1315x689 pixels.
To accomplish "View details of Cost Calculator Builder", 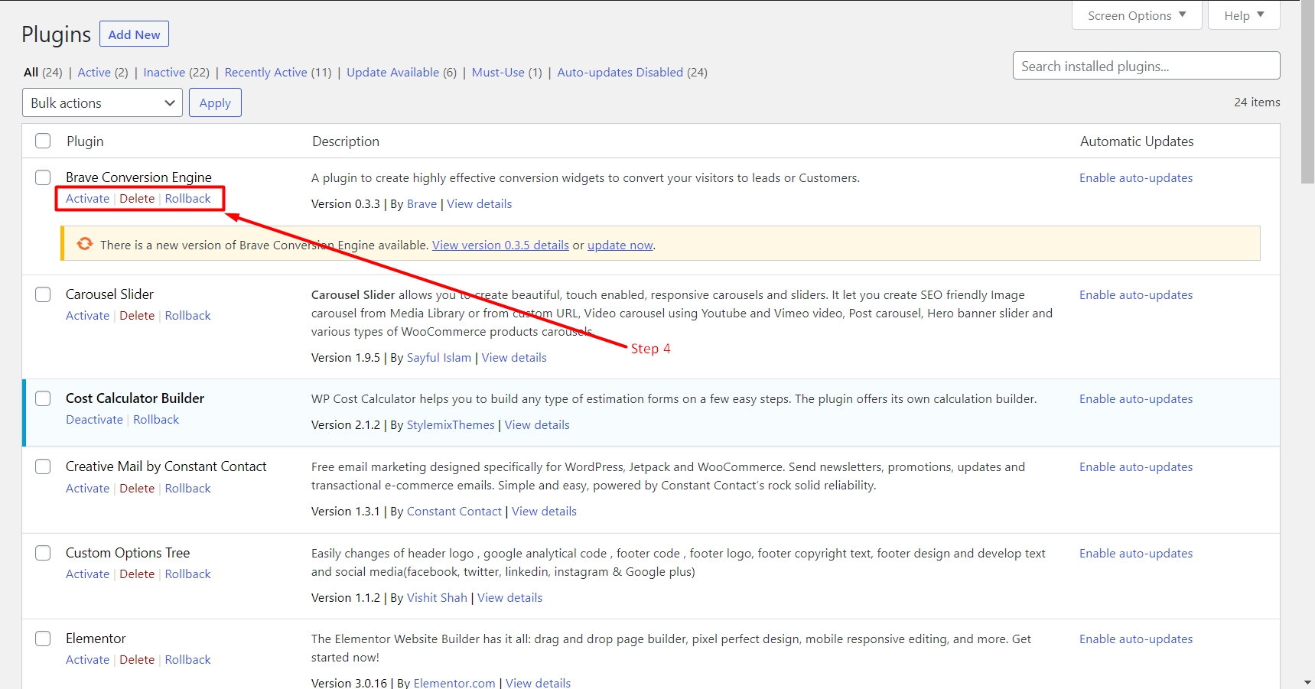I will pyautogui.click(x=537, y=424).
